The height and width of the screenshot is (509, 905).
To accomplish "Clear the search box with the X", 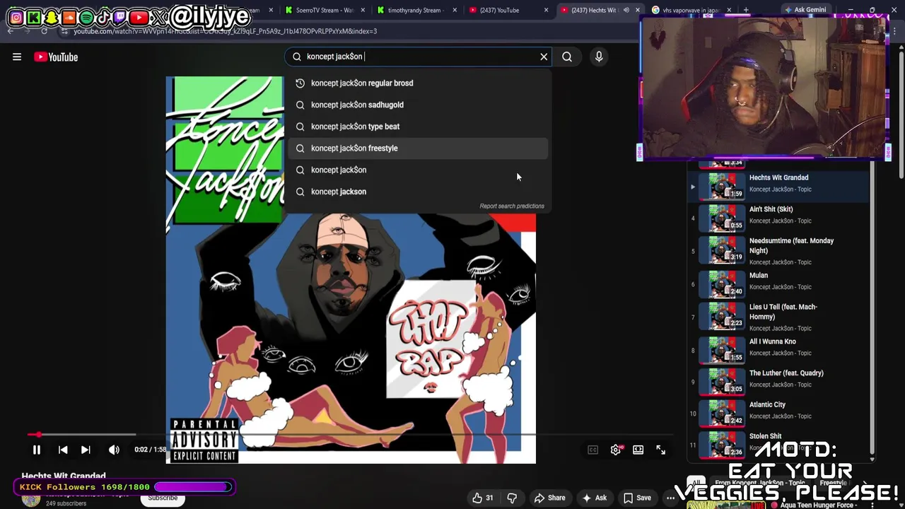I will 544,57.
